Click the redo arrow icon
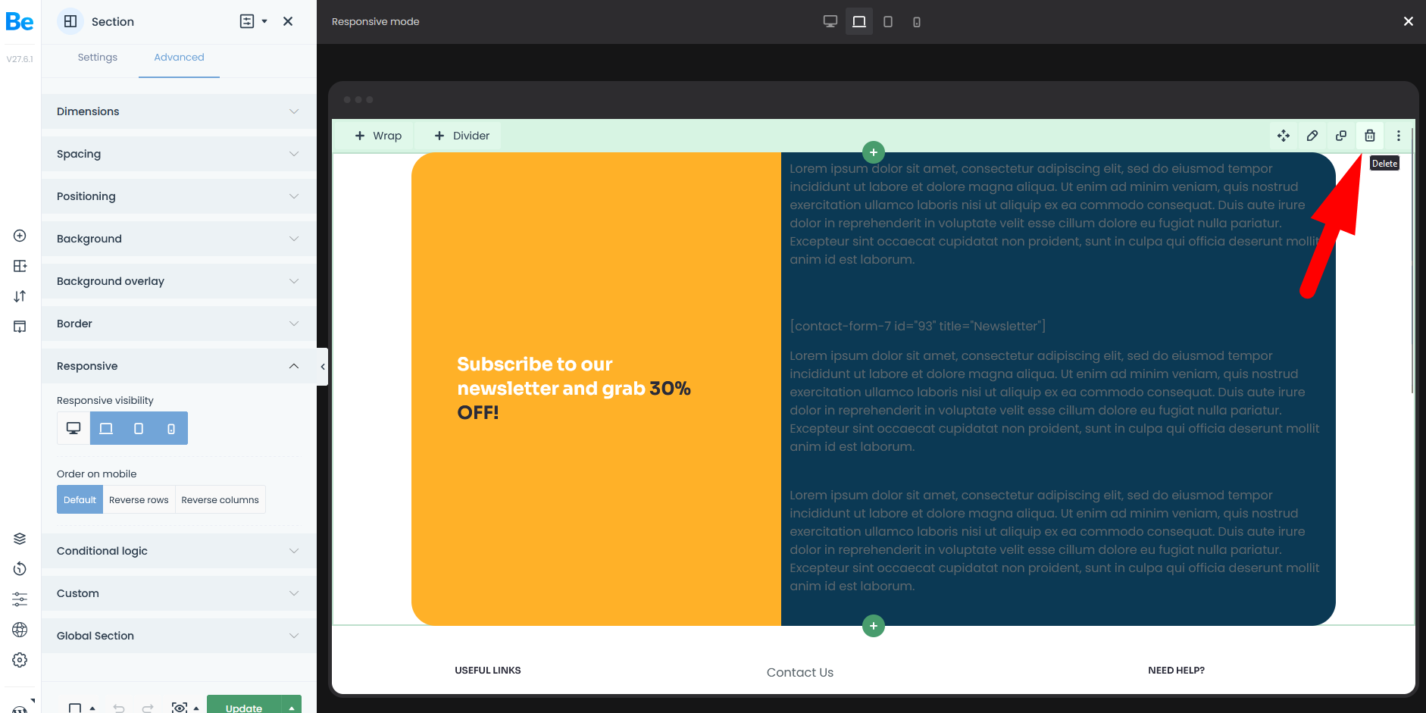Screen dimensions: 1426x713 pos(148,708)
